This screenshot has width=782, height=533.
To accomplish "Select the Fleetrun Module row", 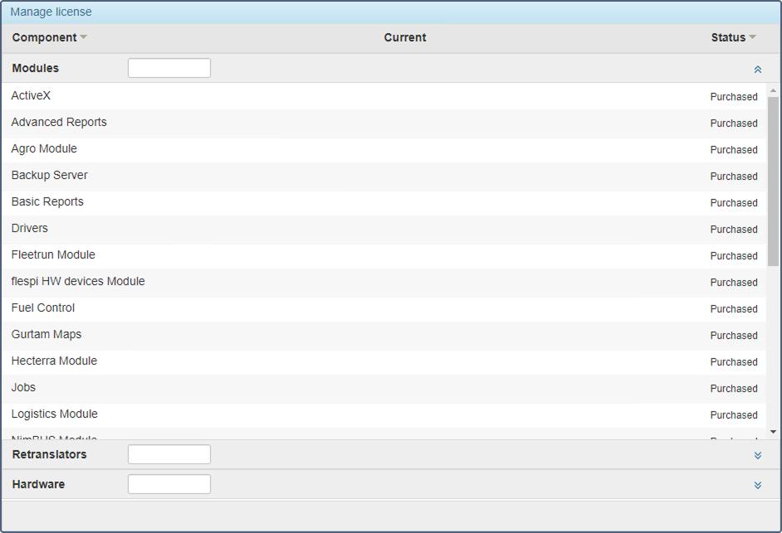I will (x=53, y=255).
